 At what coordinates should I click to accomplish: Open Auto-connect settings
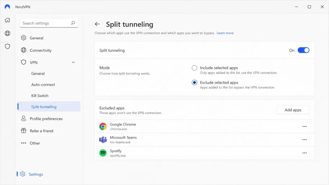click(43, 84)
